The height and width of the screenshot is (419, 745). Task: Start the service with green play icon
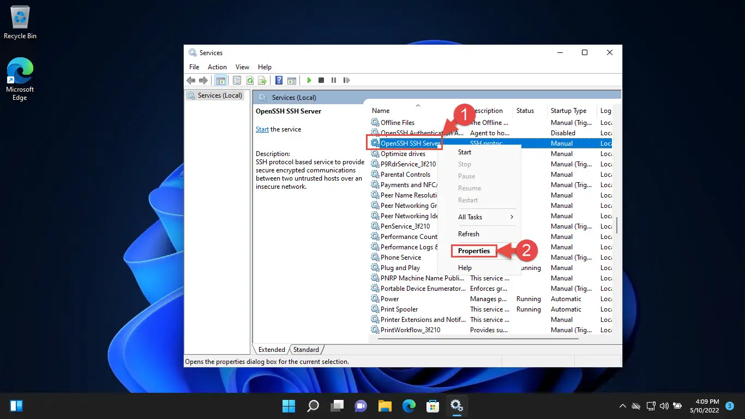tap(309, 80)
